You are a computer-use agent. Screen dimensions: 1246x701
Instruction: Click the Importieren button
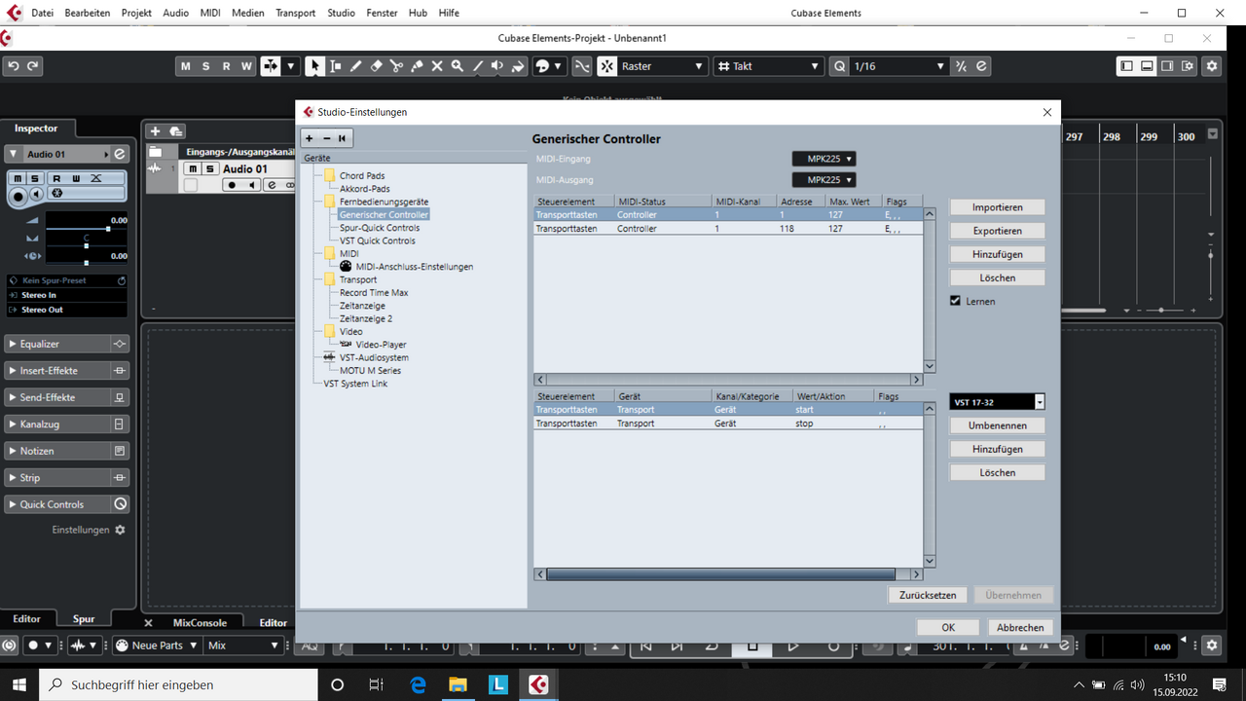[x=997, y=207]
